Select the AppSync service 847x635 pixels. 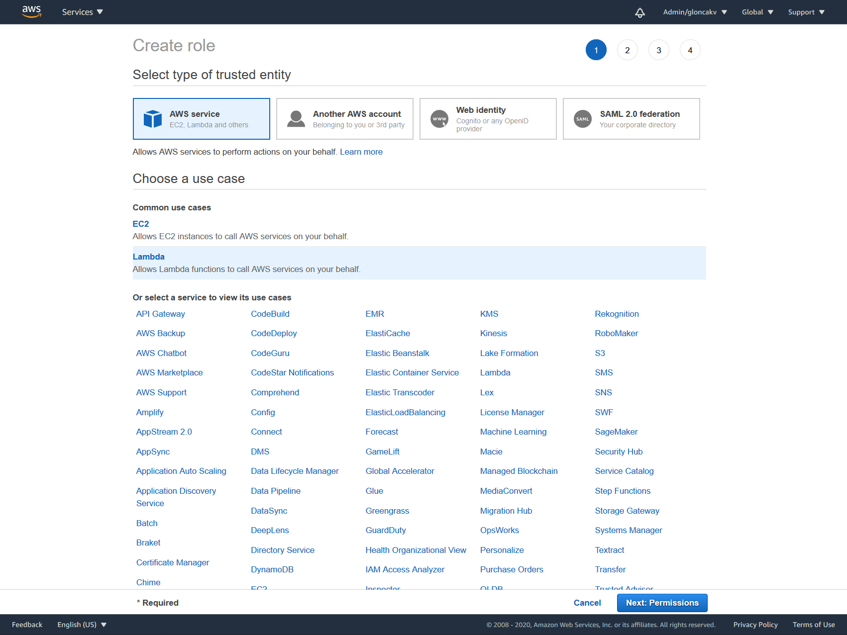pos(153,452)
